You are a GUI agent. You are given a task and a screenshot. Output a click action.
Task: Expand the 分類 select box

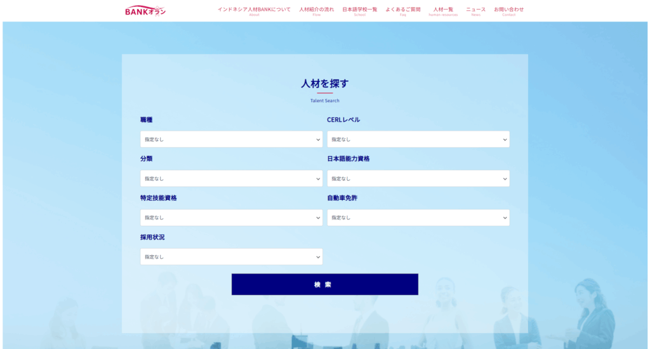(x=231, y=178)
